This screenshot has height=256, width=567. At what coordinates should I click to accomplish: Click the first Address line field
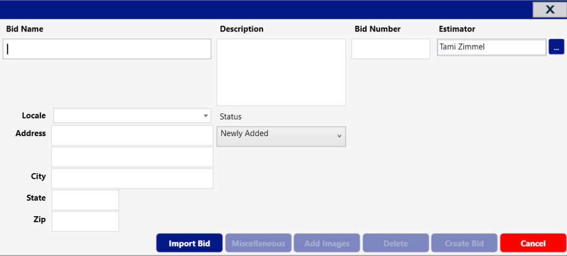pos(132,135)
